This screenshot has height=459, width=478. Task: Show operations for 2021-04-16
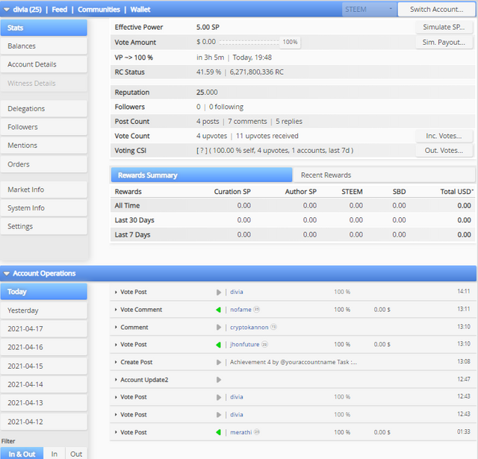tap(44, 347)
